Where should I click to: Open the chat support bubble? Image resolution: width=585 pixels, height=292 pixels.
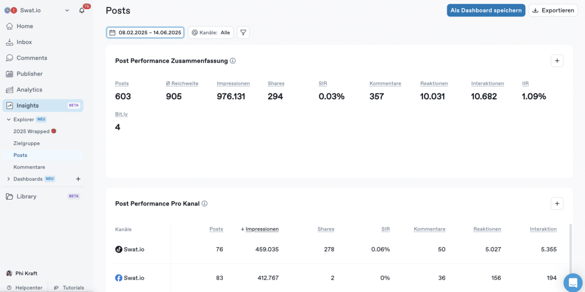(573, 282)
